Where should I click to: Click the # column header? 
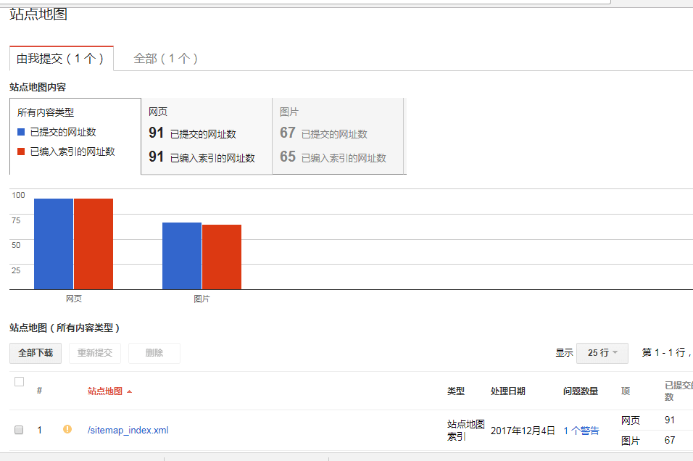pyautogui.click(x=39, y=391)
